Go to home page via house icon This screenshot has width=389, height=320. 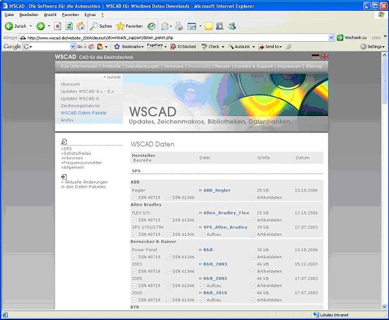pos(80,26)
